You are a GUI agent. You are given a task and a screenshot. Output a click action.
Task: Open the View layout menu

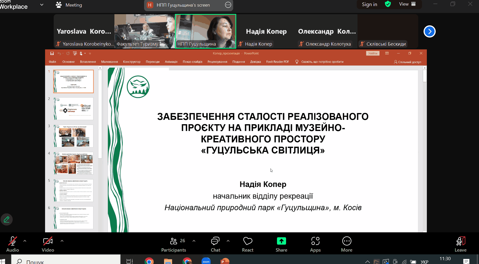[x=407, y=4]
